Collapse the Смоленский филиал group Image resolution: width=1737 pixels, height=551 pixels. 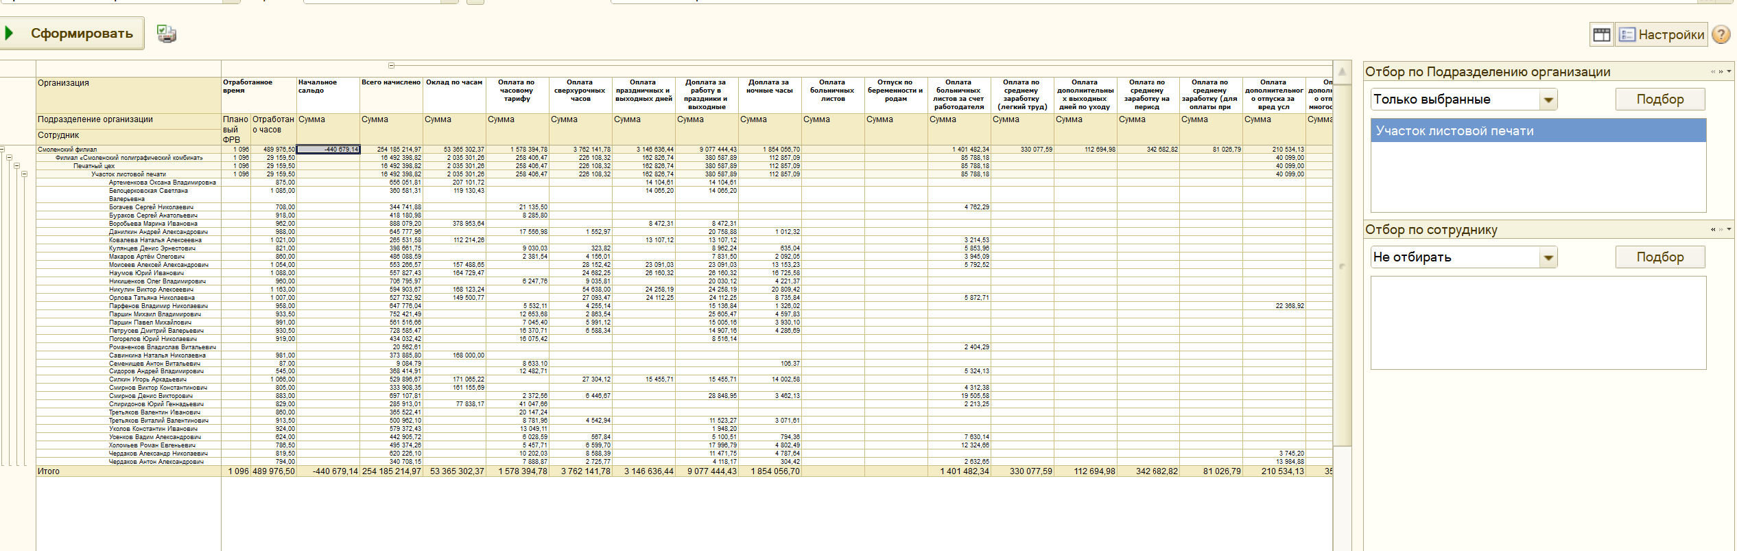click(2, 149)
